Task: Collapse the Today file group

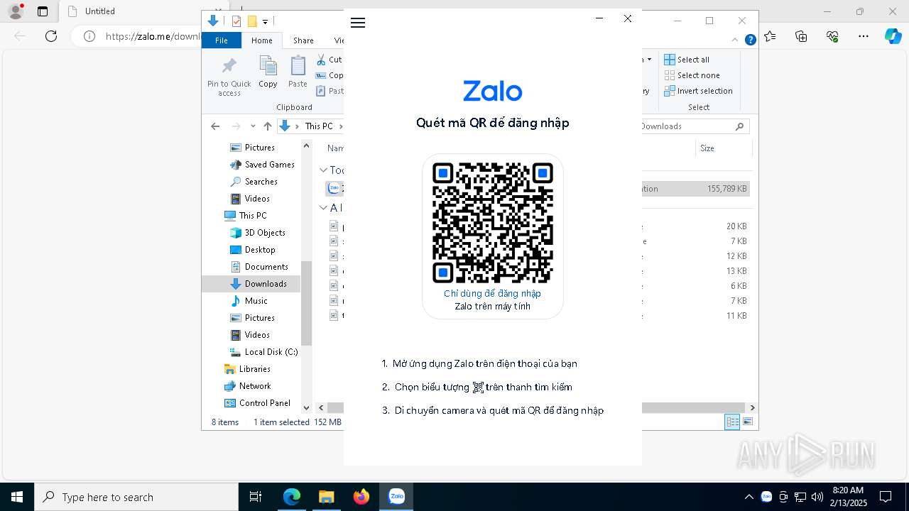Action: click(x=323, y=170)
